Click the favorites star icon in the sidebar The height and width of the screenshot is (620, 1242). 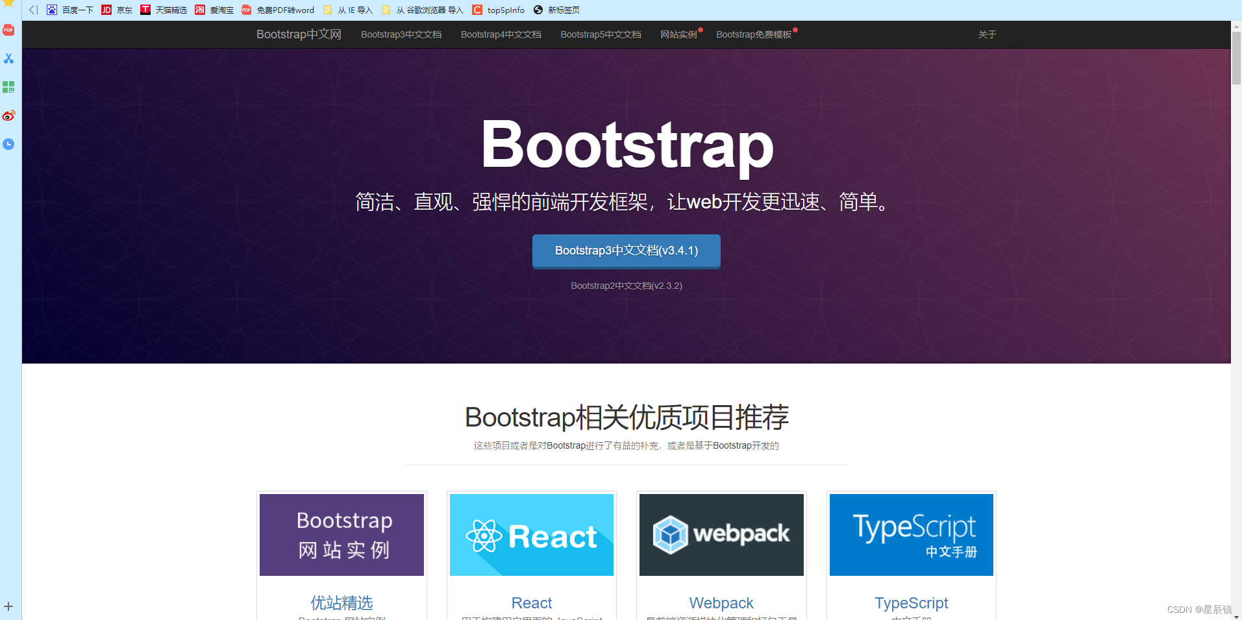coord(8,3)
